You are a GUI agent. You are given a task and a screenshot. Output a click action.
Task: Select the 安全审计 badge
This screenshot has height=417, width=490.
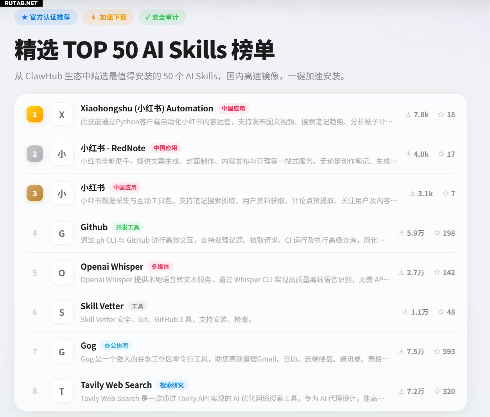coord(162,17)
